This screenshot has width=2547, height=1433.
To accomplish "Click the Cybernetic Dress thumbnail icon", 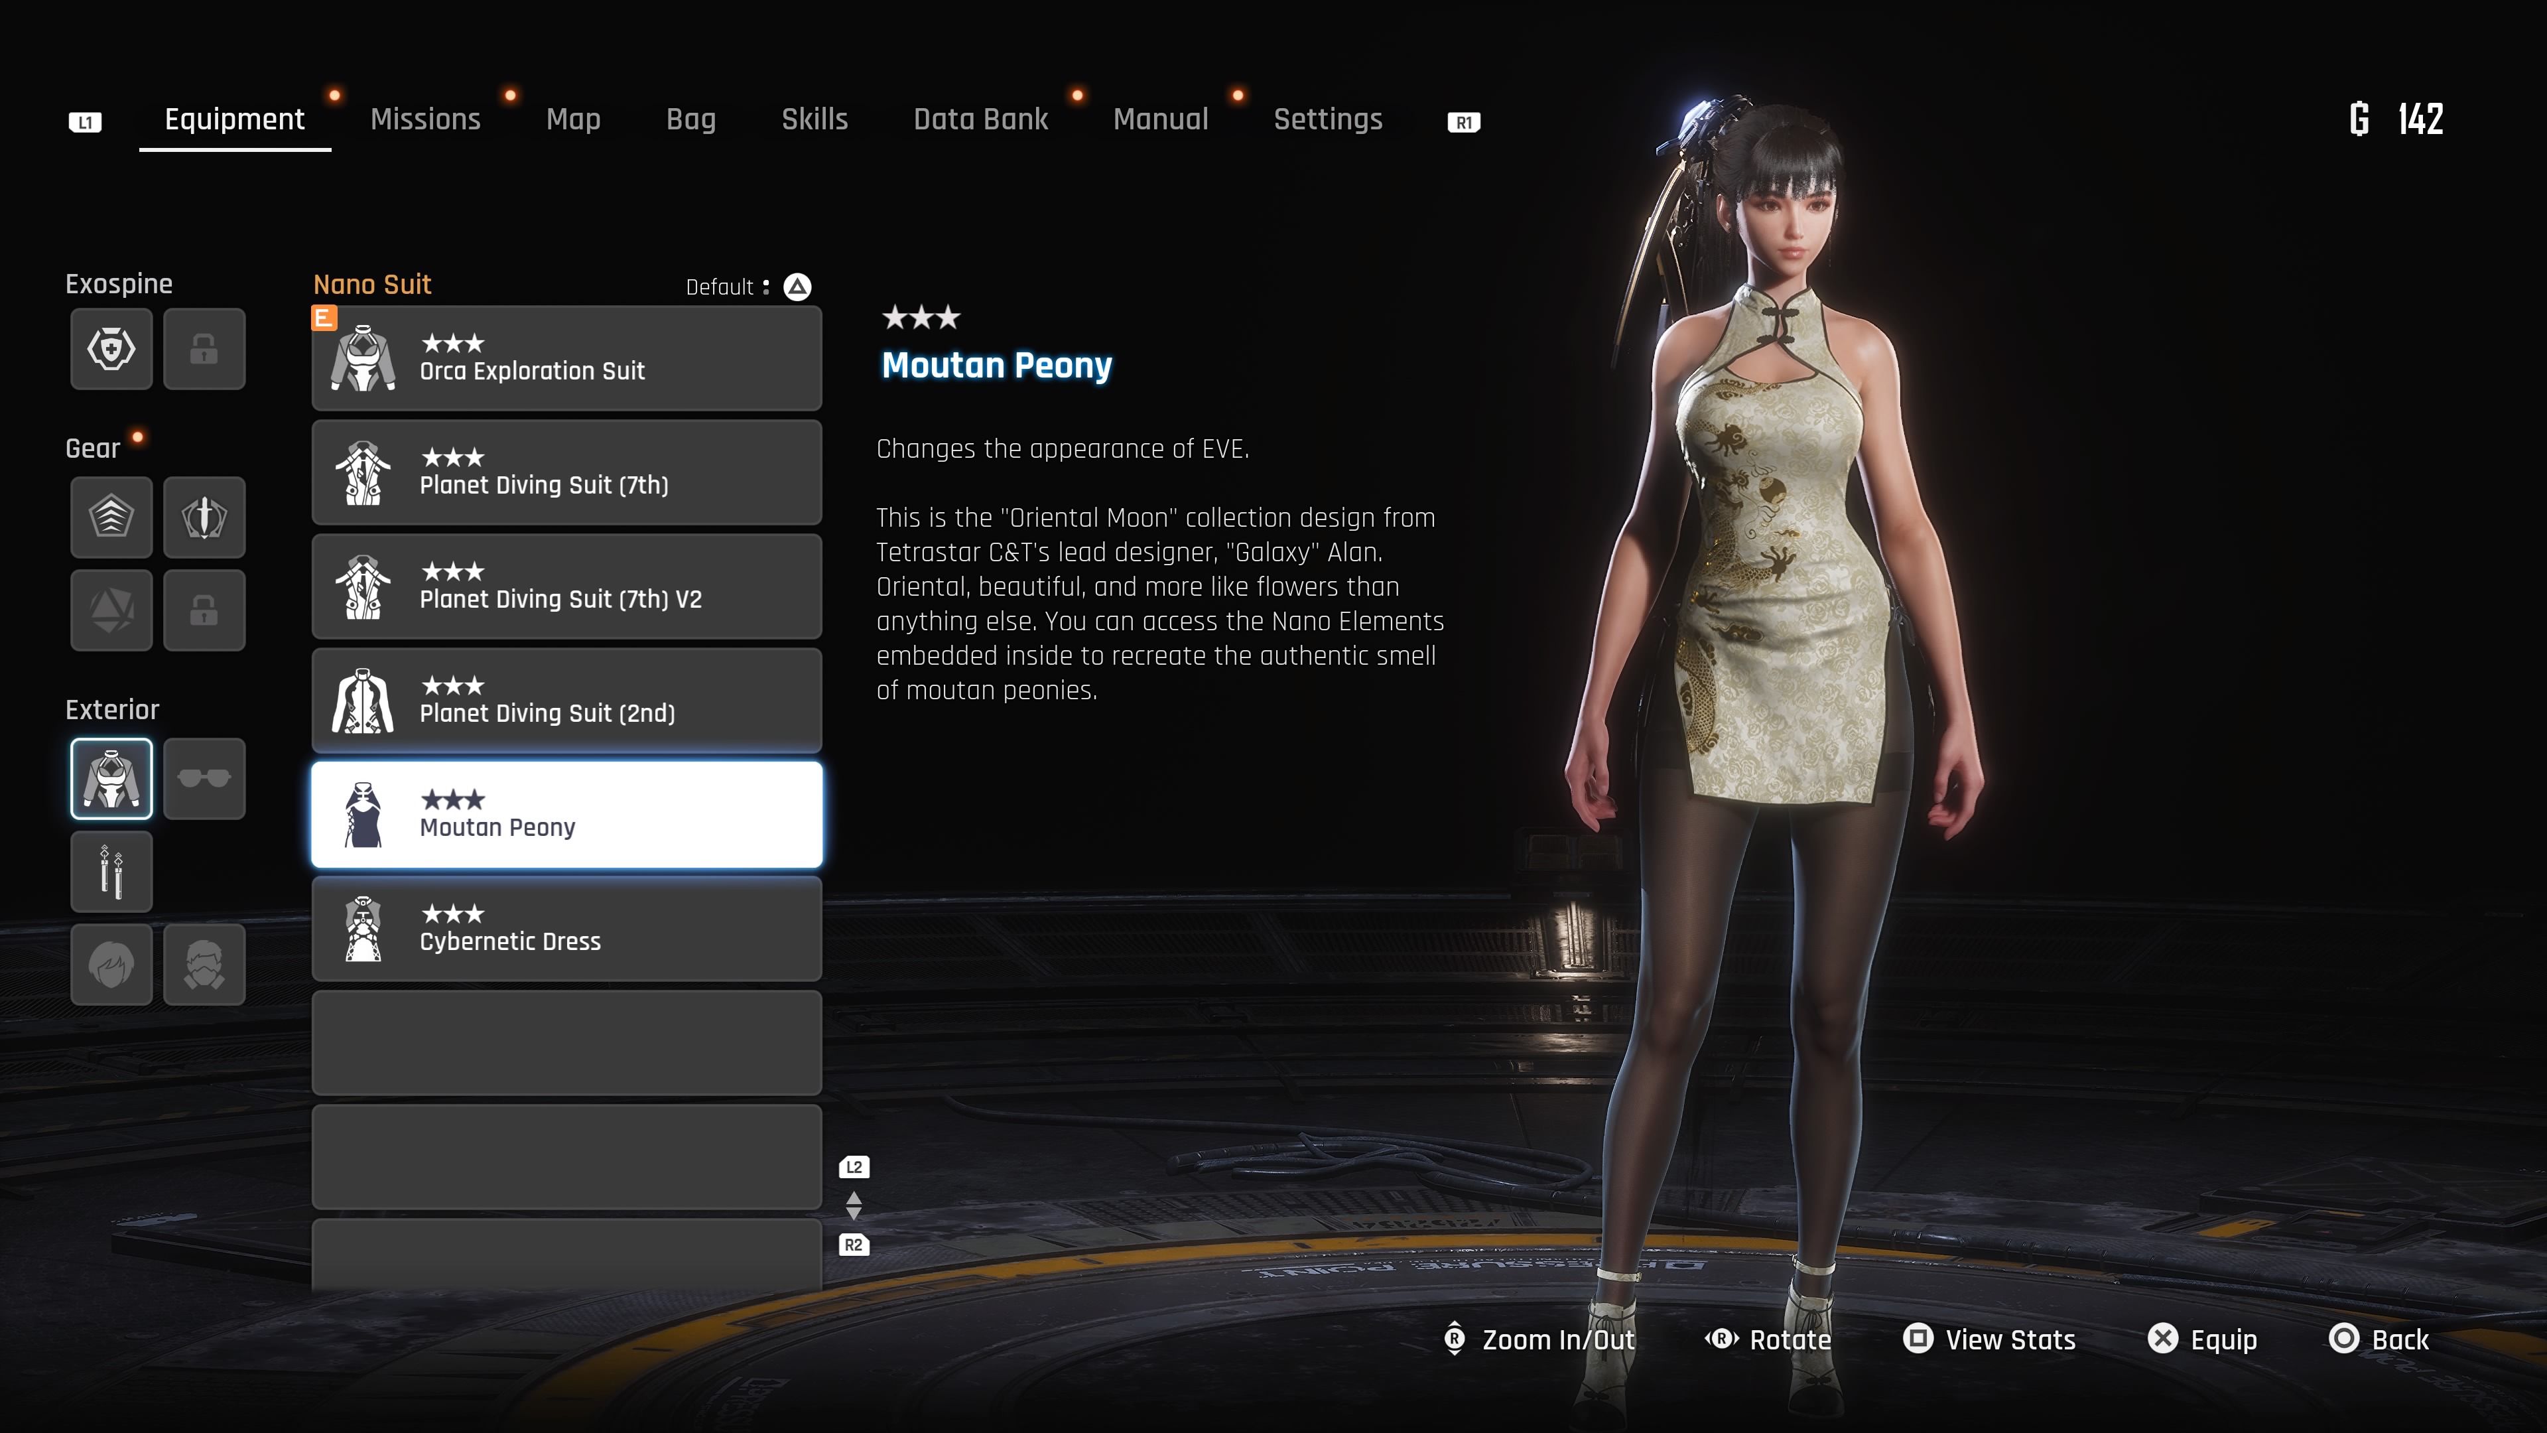I will [363, 929].
